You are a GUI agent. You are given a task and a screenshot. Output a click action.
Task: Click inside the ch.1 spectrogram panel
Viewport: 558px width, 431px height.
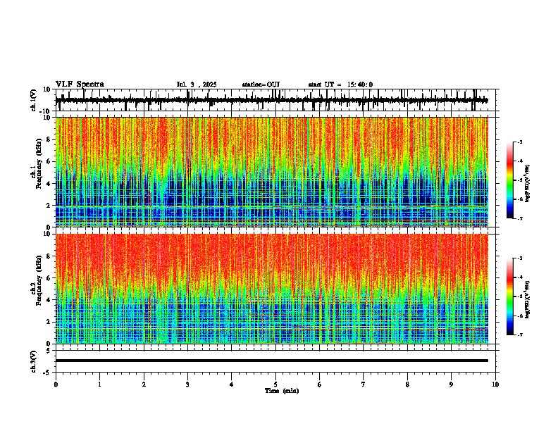[272, 172]
